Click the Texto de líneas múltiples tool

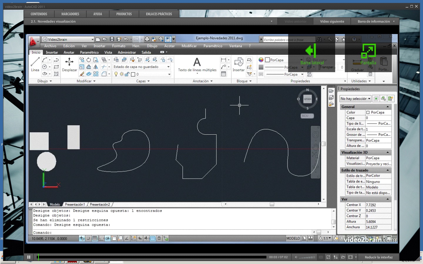197,65
